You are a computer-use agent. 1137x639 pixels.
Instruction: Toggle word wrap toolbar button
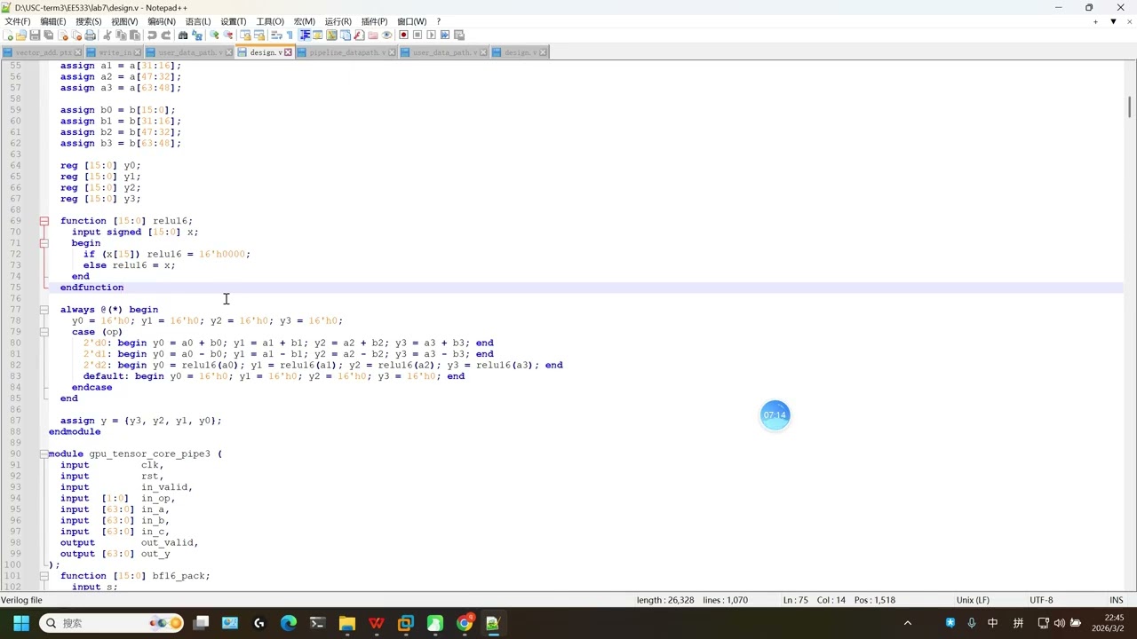276,35
